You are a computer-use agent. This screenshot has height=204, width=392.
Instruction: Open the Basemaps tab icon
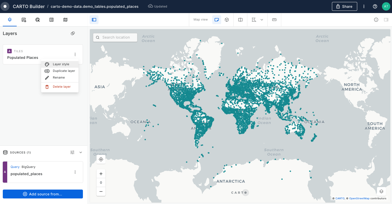tap(65, 20)
